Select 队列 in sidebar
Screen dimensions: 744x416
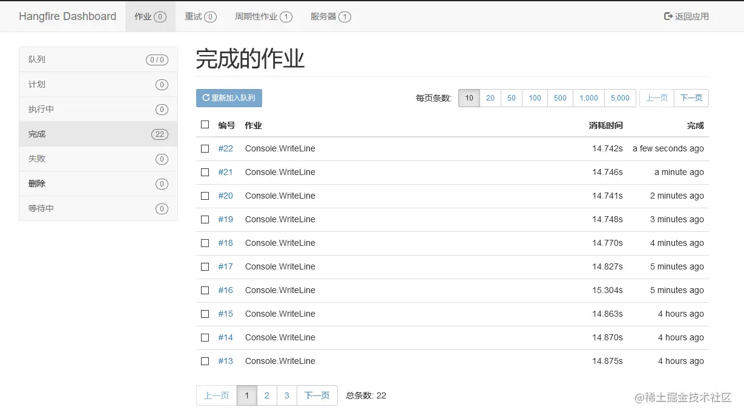(98, 59)
